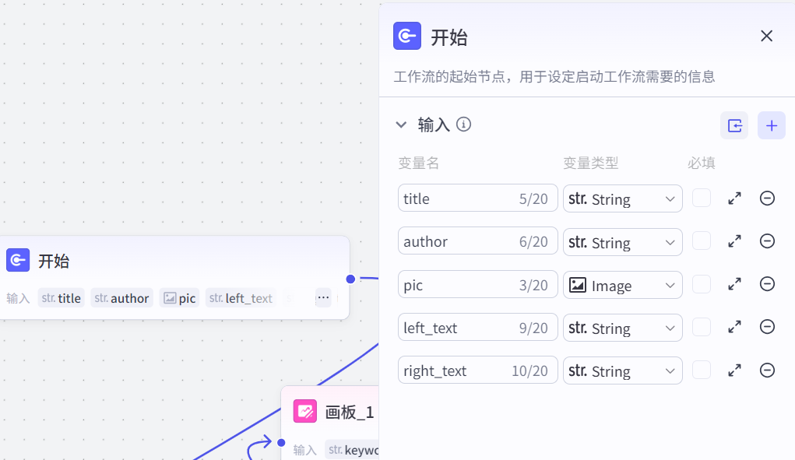Image resolution: width=795 pixels, height=460 pixels.
Task: Click the import variables icon beside plus
Action: tap(734, 125)
